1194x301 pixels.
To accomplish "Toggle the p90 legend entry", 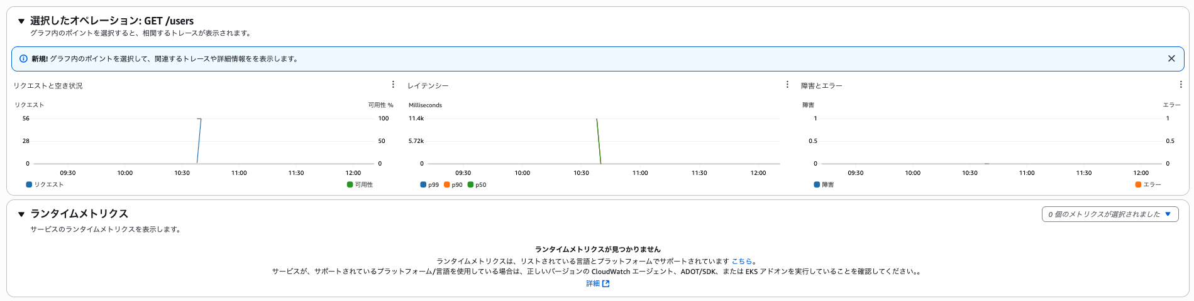I will tap(453, 185).
